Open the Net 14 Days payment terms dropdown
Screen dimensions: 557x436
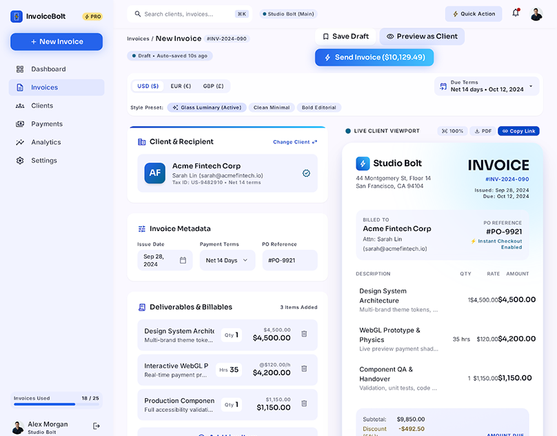(x=227, y=260)
